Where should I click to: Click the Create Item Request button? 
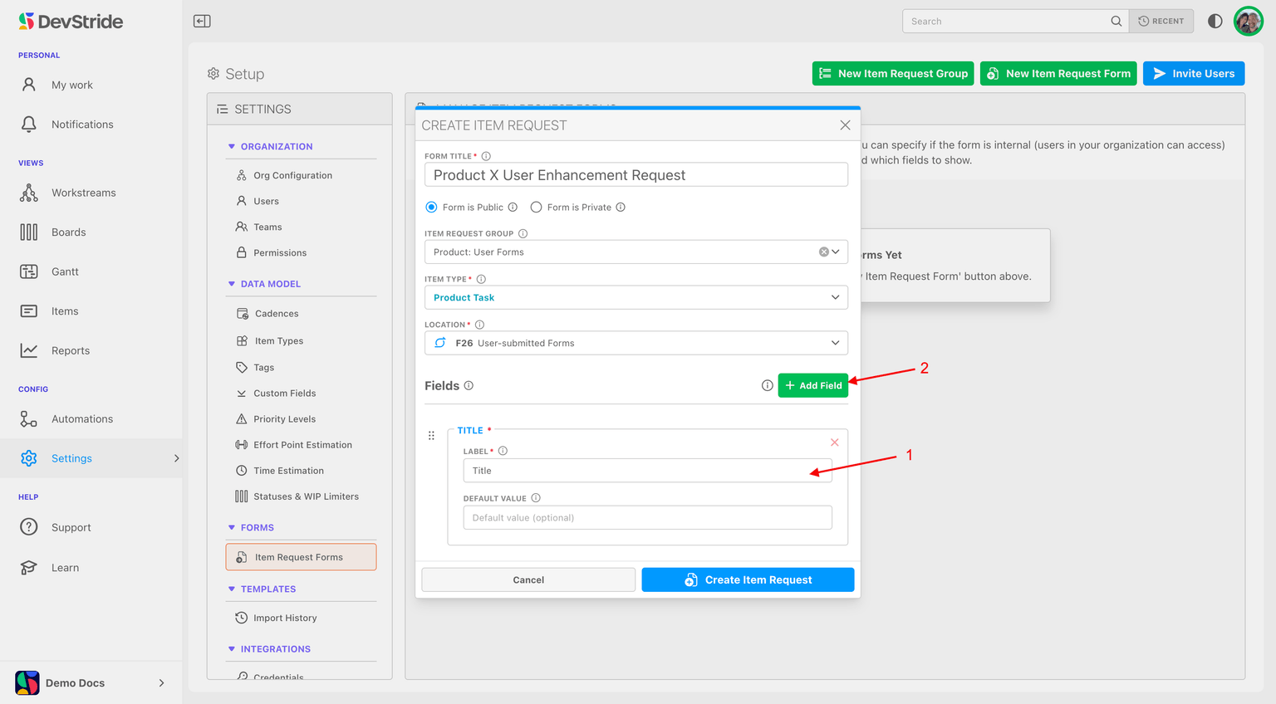pos(748,579)
